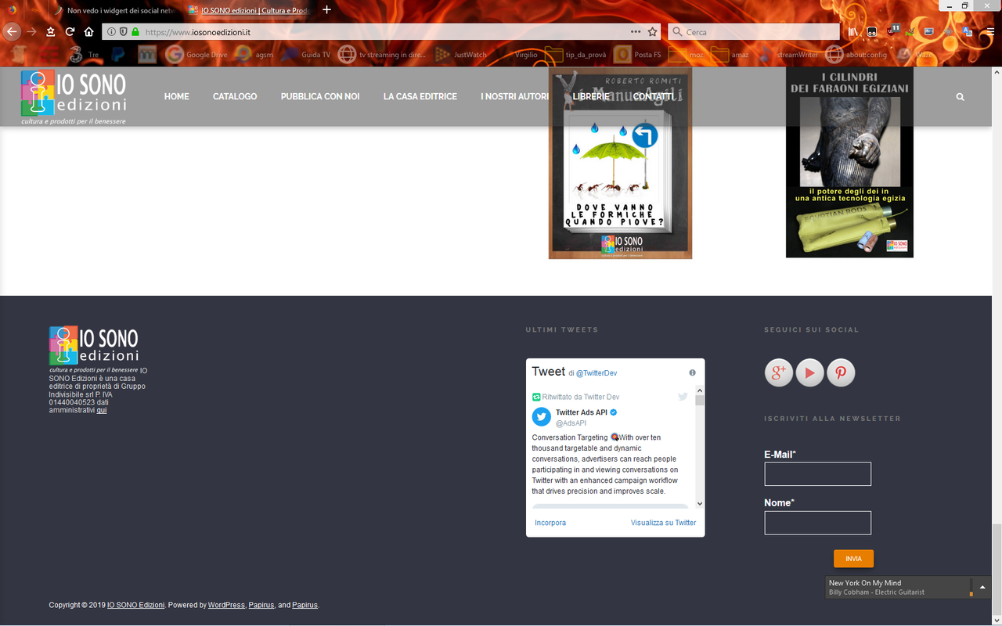Go to the browser home page
The width and height of the screenshot is (1002, 626).
89,32
